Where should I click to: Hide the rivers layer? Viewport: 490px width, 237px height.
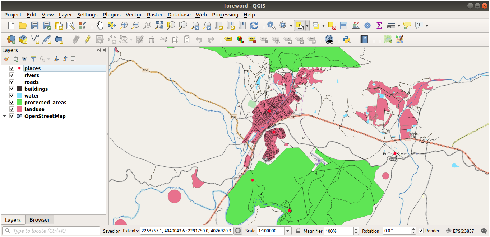click(12, 75)
